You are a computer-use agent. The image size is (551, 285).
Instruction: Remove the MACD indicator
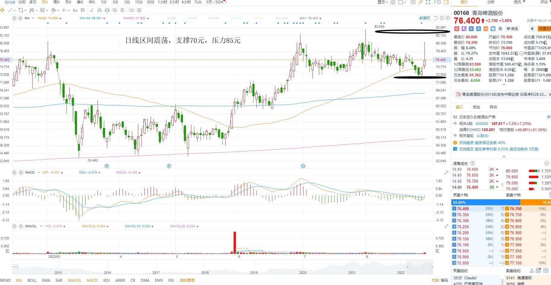pyautogui.click(x=21, y=172)
